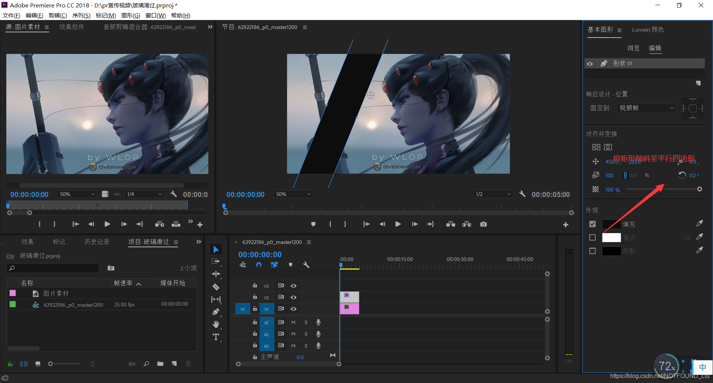713x383 pixels.
Task: Open the 序列(S) menu
Action: coord(81,15)
